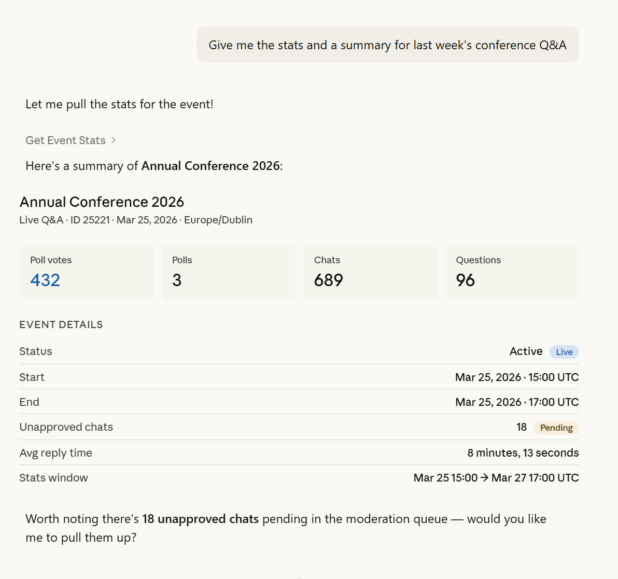The image size is (618, 579).
Task: Click the 8 minutes, 13 seconds value
Action: click(x=523, y=453)
